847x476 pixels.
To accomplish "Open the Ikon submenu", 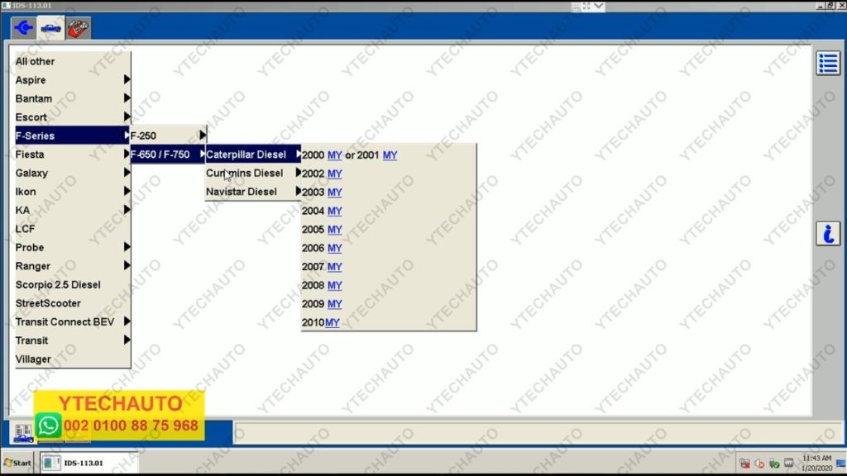I will pos(73,192).
